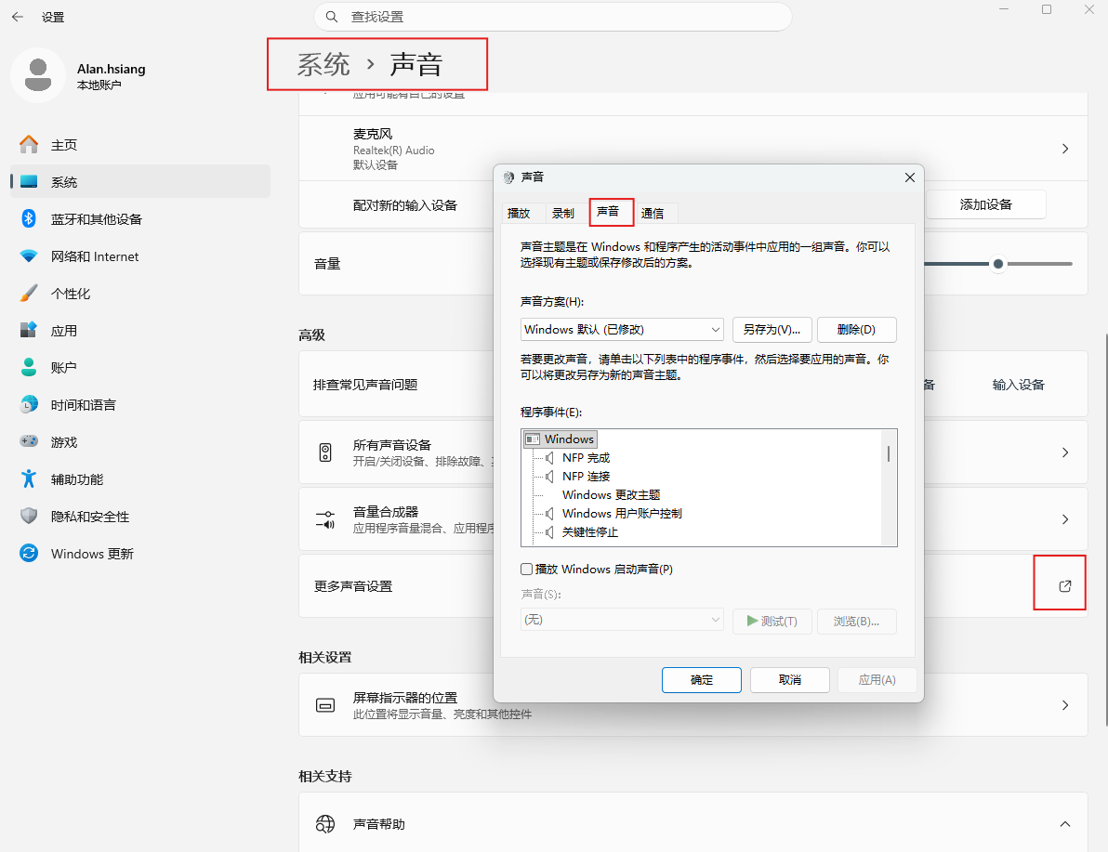Switch to the 通信 tab
The width and height of the screenshot is (1108, 852).
click(x=653, y=214)
